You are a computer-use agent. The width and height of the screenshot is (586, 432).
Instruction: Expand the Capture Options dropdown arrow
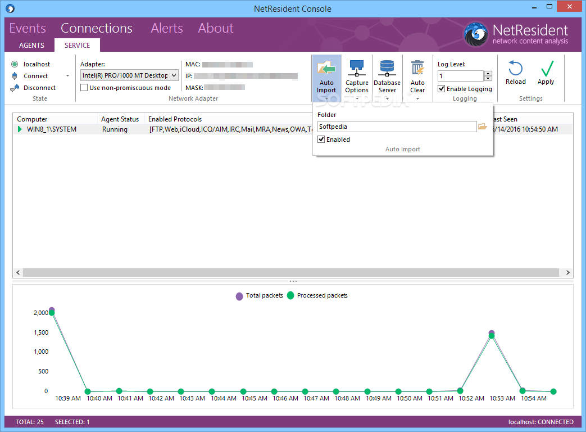[357, 99]
